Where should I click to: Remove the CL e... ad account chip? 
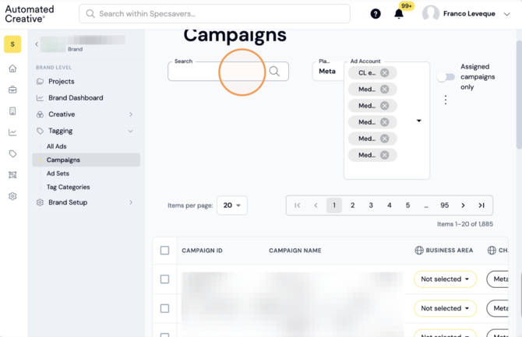(x=385, y=73)
